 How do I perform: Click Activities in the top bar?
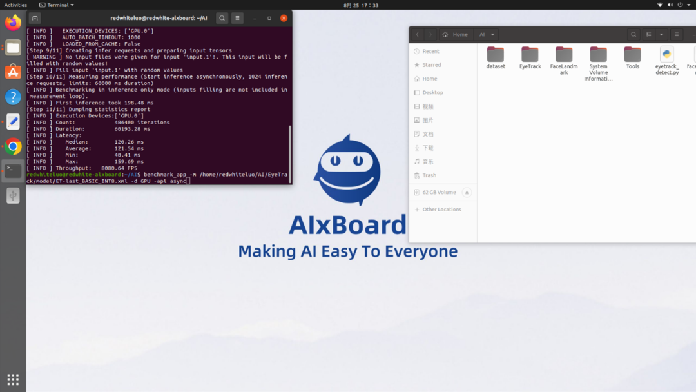tap(15, 5)
